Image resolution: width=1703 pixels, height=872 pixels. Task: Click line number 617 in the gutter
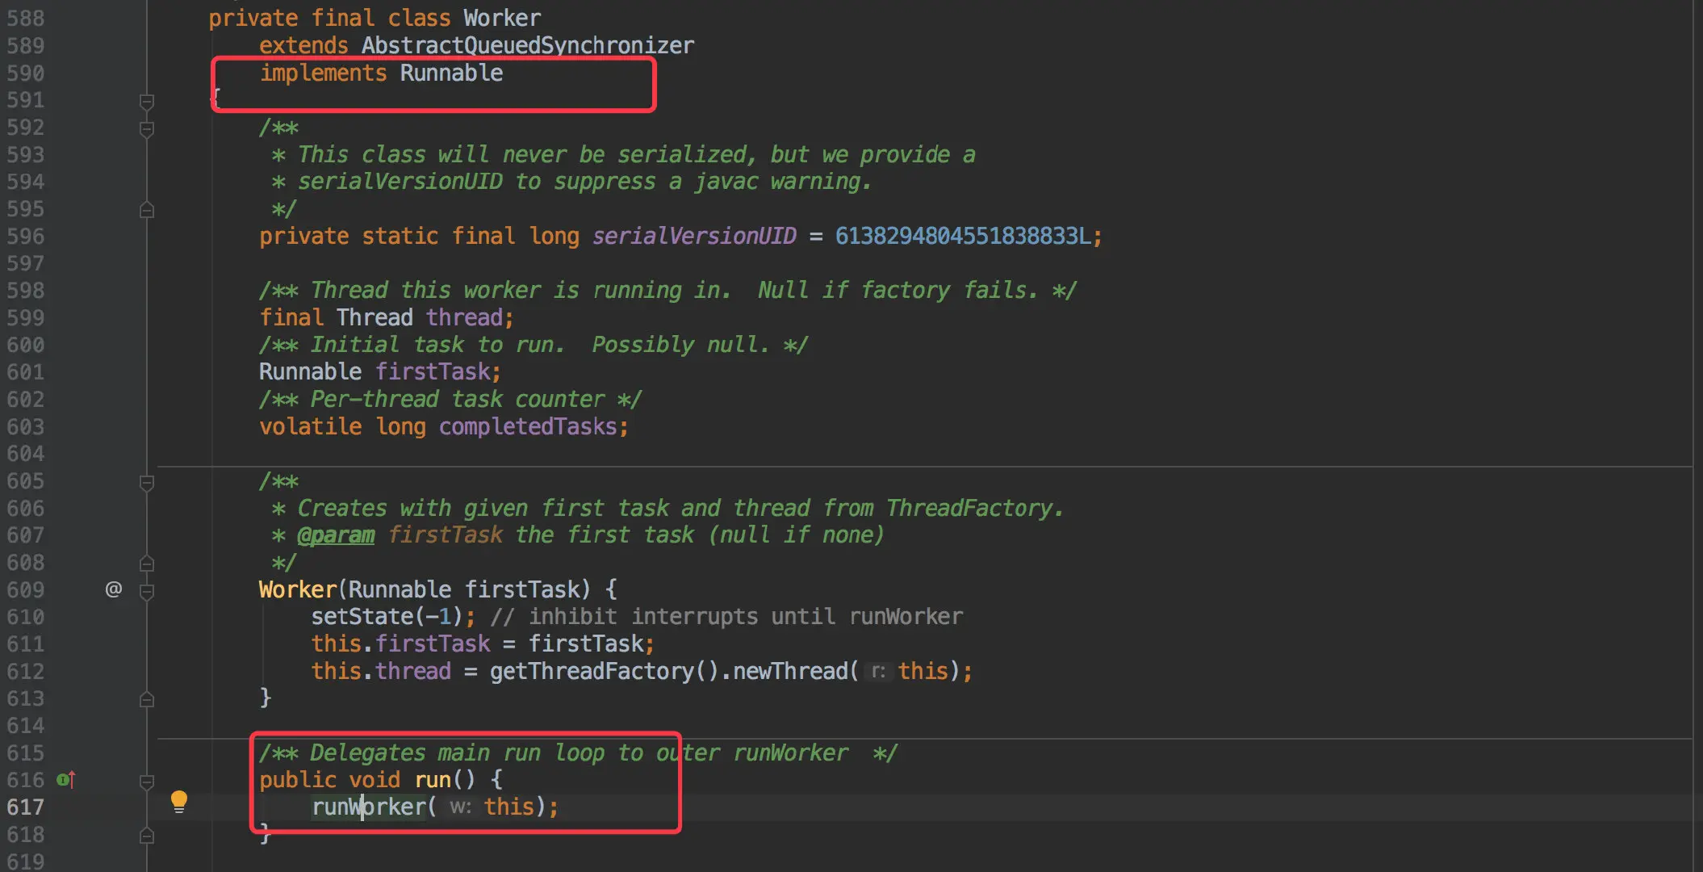pyautogui.click(x=26, y=807)
